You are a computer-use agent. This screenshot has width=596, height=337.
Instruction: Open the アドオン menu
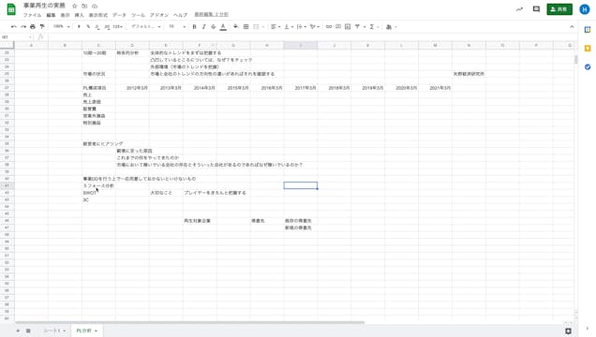coord(159,15)
